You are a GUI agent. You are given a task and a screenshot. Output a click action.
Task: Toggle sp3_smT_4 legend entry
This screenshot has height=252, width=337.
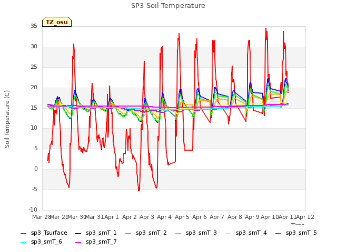246,233
